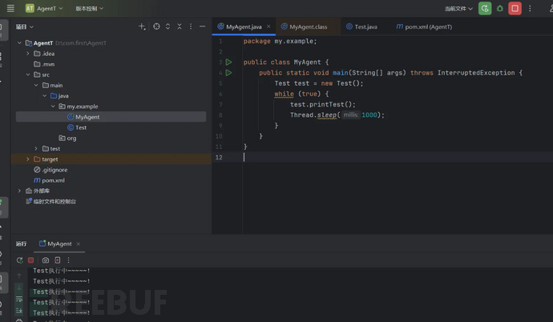Toggle scroll to end in console
Image resolution: width=553 pixels, height=322 pixels.
click(19, 311)
